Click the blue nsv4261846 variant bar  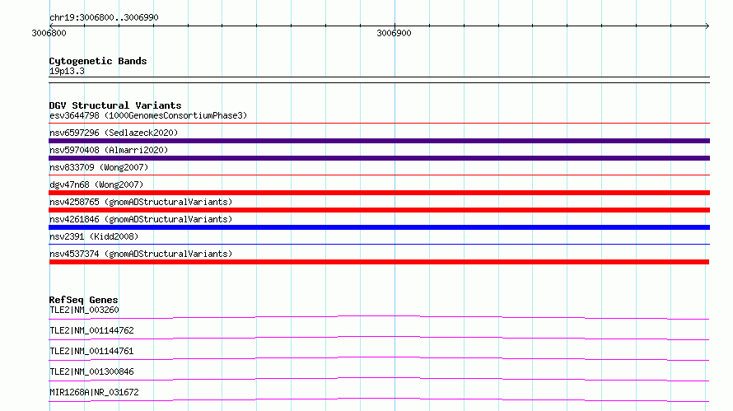379,227
